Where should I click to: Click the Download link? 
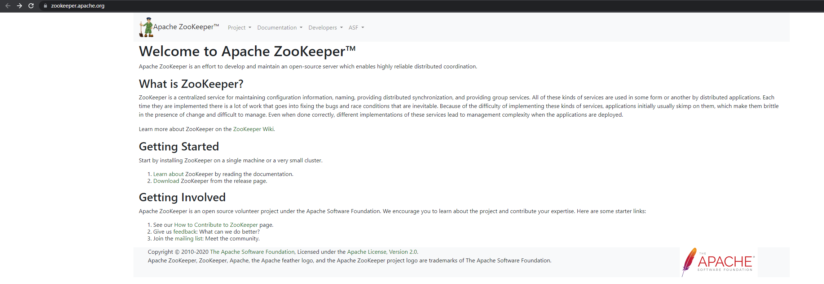click(x=166, y=181)
